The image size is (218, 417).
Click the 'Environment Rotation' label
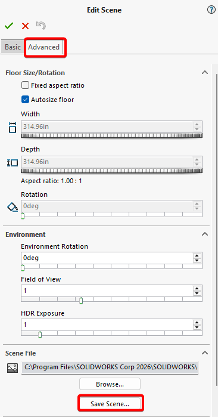pyautogui.click(x=54, y=246)
